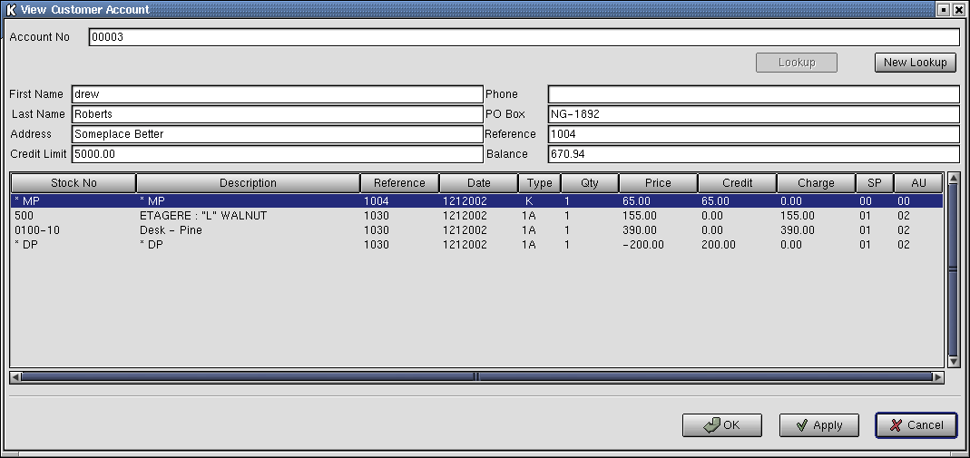Image resolution: width=970 pixels, height=458 pixels.
Task: Click the 155.00 charge cell
Action: click(x=798, y=216)
